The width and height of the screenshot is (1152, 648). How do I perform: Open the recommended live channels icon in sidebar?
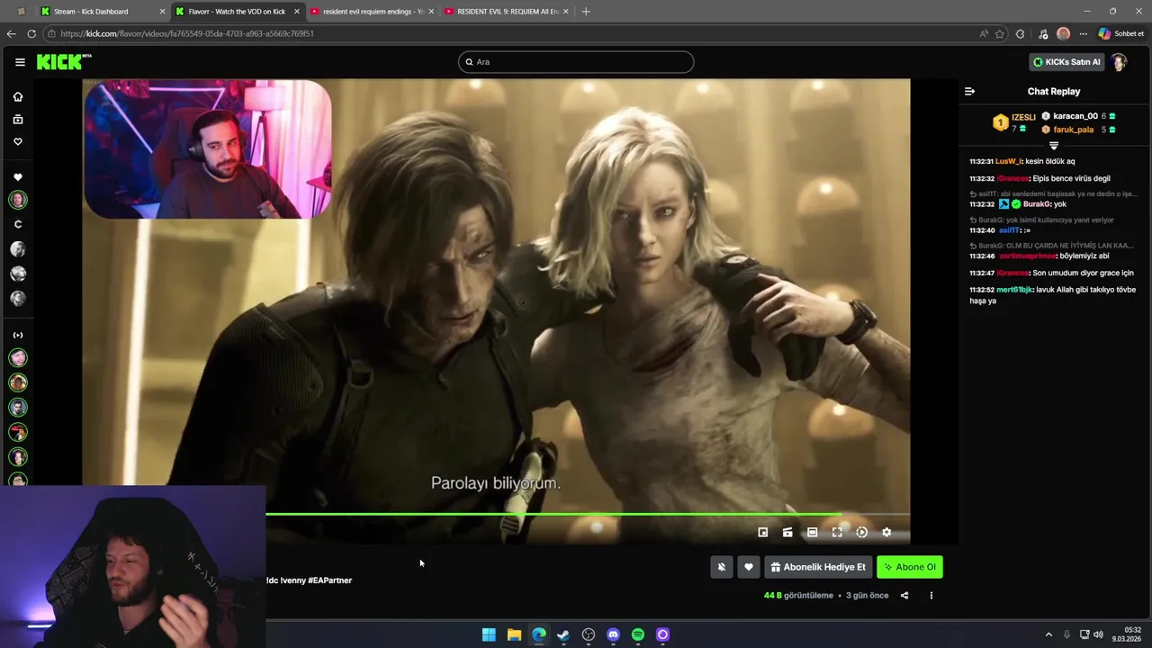[18, 335]
